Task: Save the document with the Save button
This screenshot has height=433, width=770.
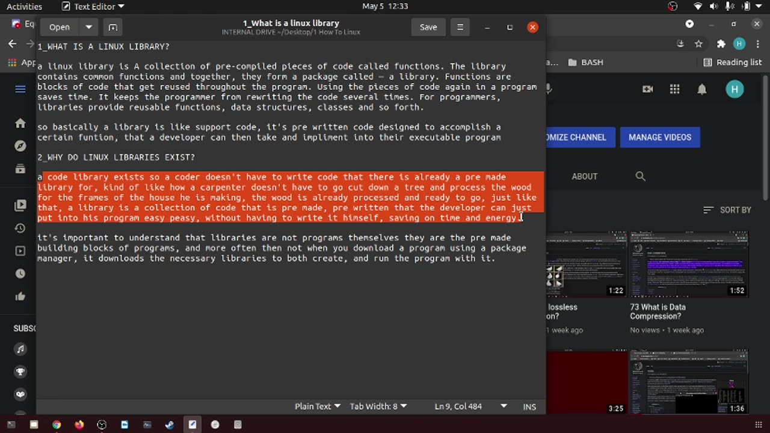Action: pos(428,27)
